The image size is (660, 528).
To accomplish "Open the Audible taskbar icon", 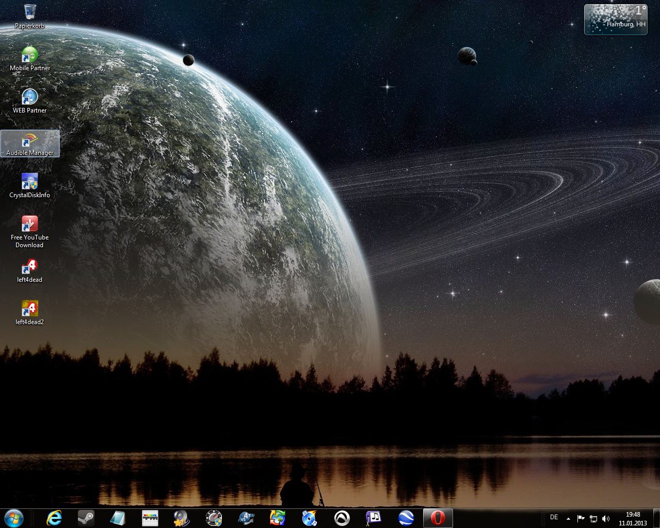I will [342, 518].
